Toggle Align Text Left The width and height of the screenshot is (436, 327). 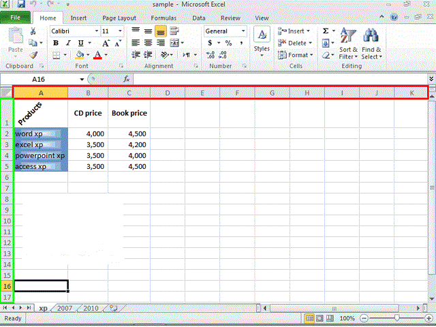click(x=136, y=43)
